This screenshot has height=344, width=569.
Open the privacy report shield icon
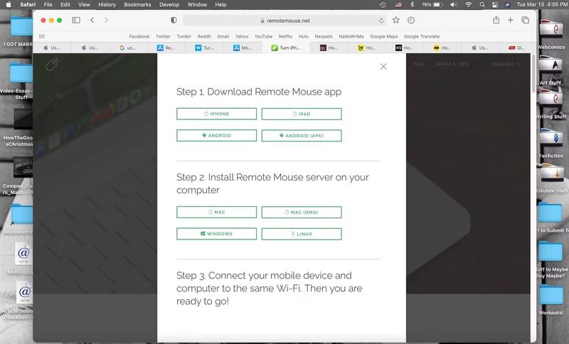tap(174, 21)
